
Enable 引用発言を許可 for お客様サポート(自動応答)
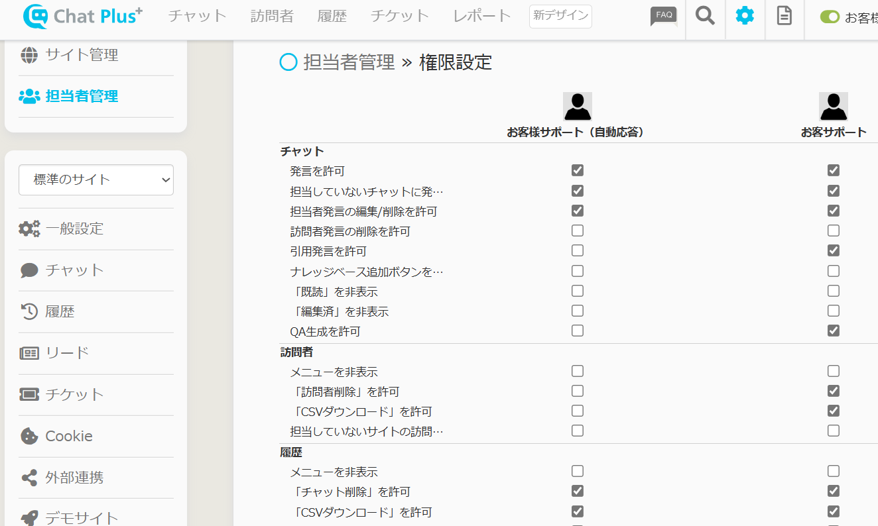578,250
